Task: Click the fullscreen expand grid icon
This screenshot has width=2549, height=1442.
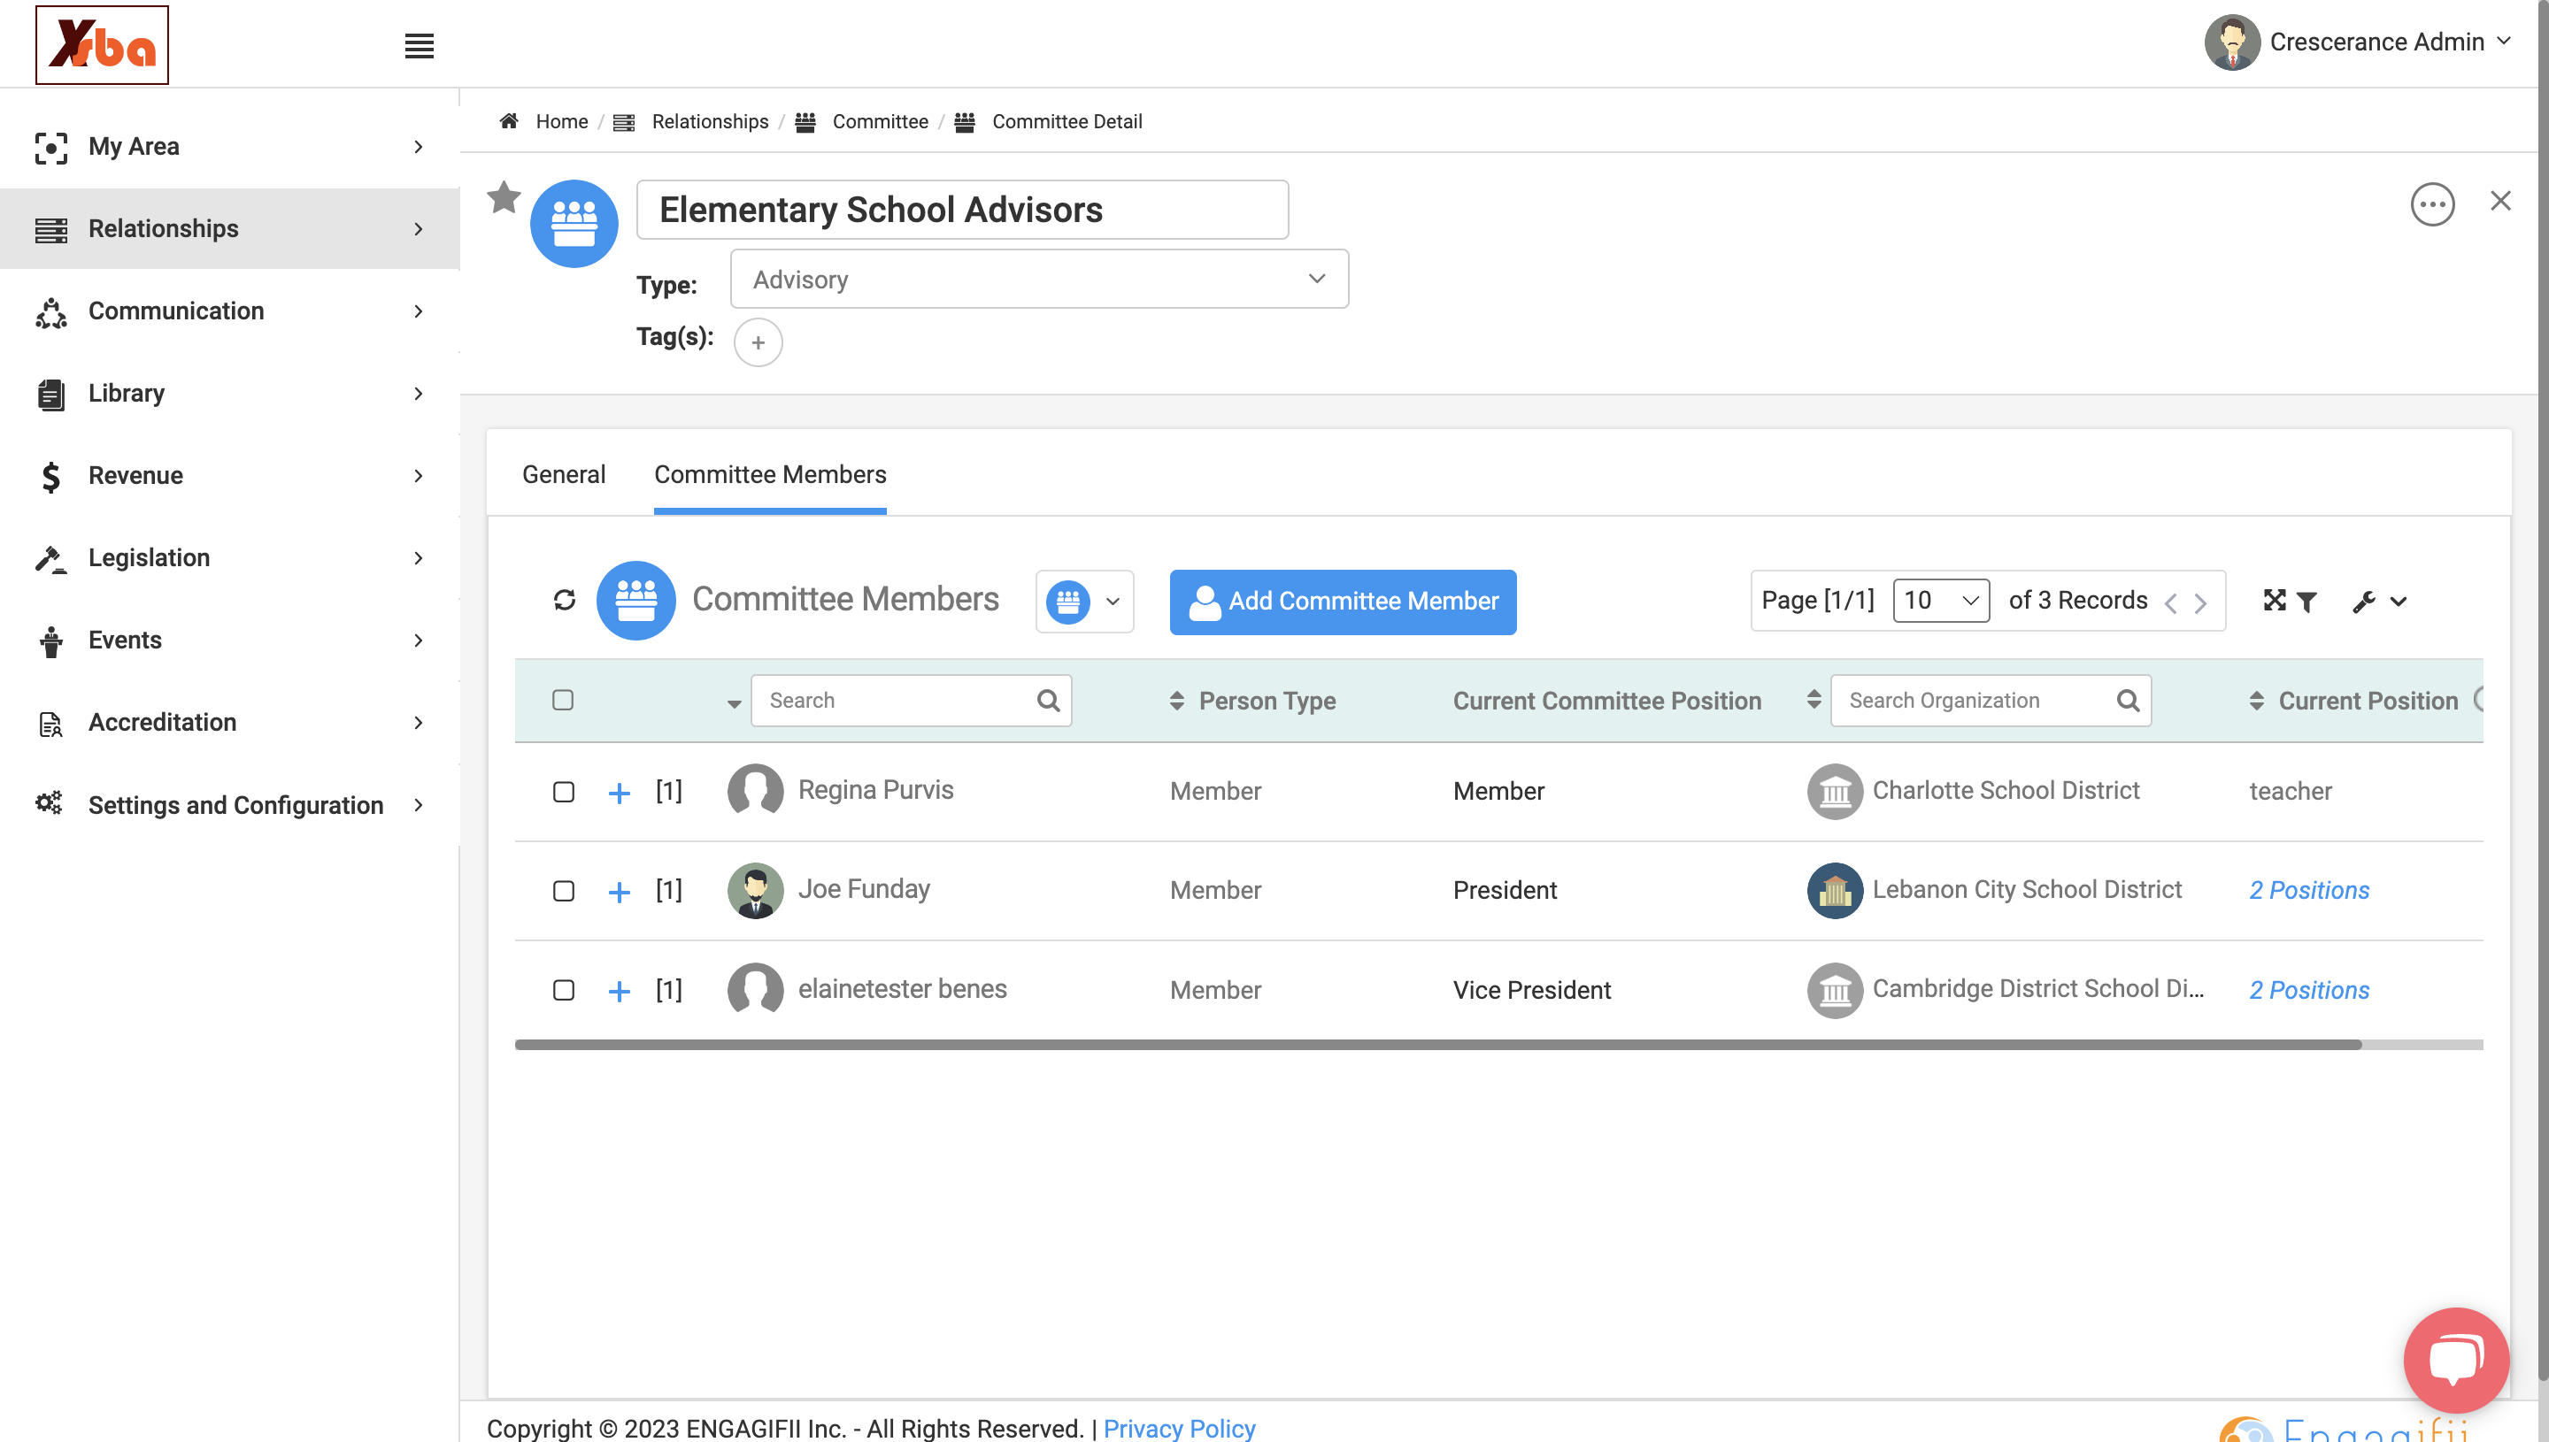Action: point(2274,600)
